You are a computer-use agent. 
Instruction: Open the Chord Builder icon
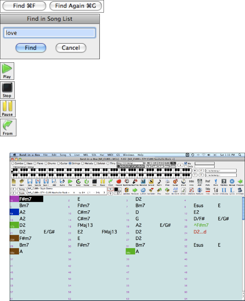click(216, 191)
